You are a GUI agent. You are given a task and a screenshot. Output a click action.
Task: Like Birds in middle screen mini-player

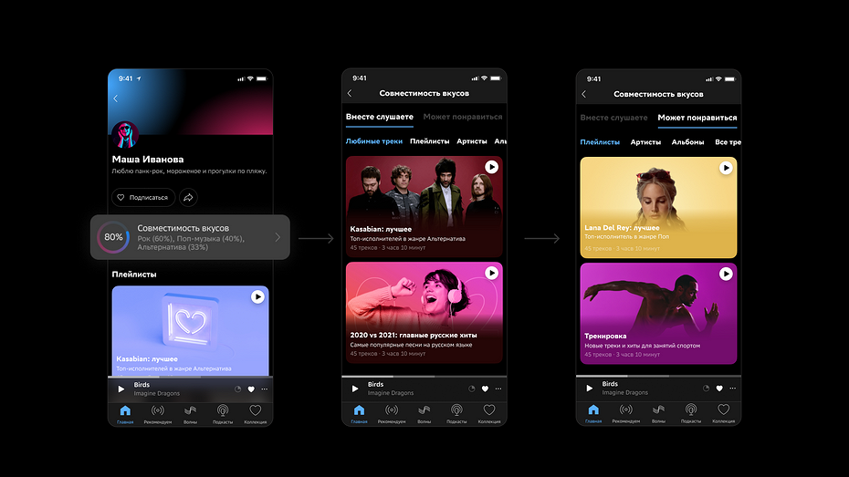pyautogui.click(x=485, y=389)
